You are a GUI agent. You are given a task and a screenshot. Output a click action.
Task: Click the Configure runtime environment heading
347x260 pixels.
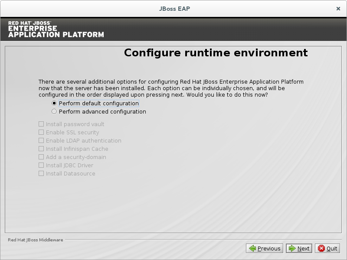[x=216, y=53]
